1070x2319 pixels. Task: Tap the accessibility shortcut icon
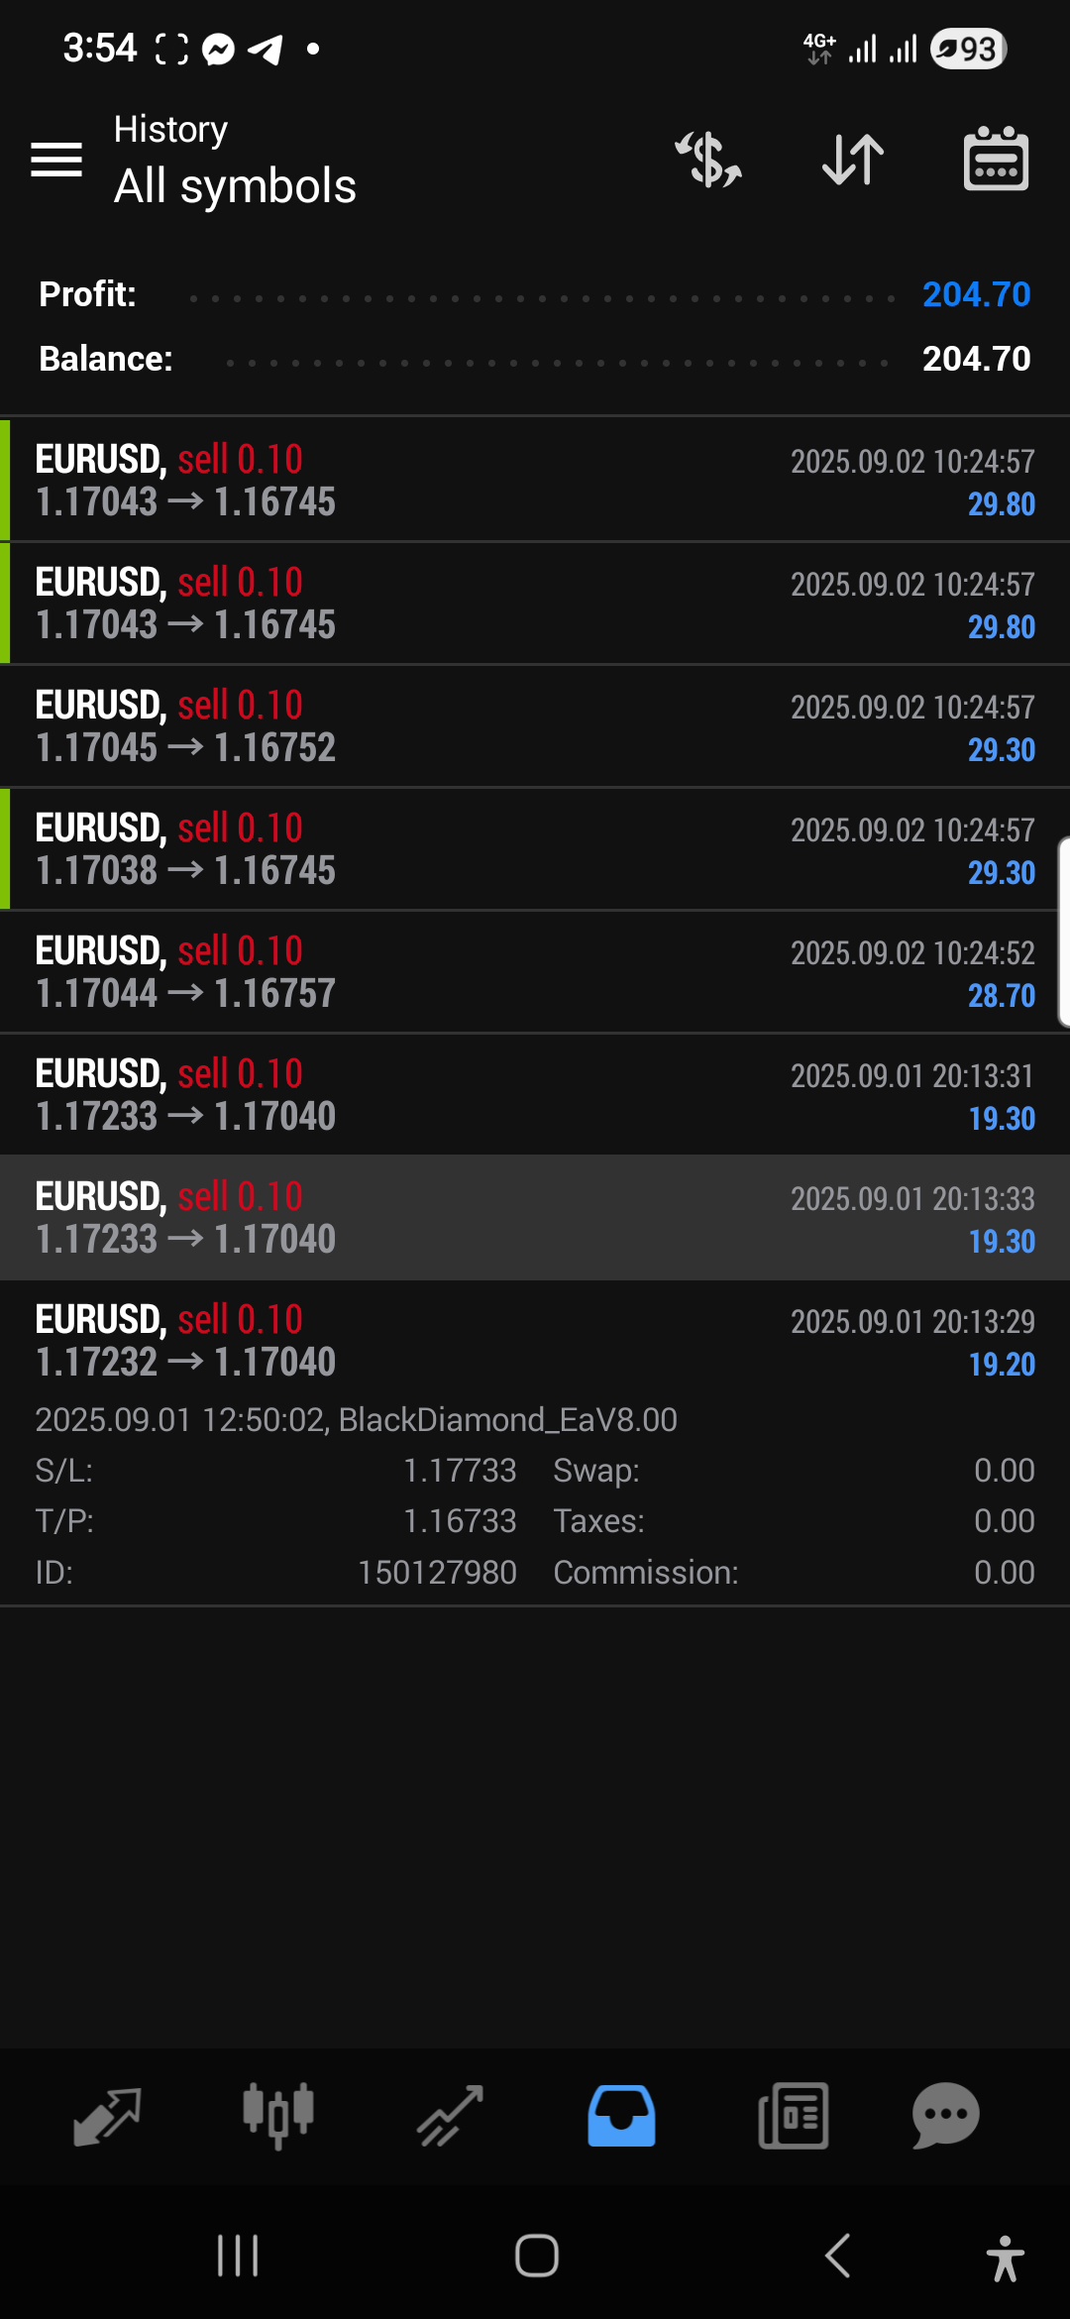pos(1005,2259)
